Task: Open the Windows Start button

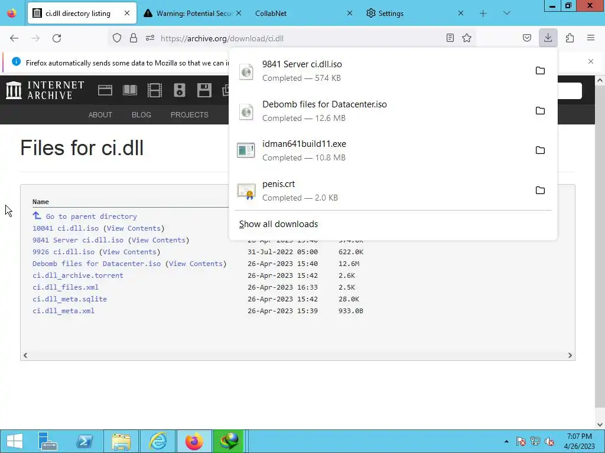Action: [14, 441]
